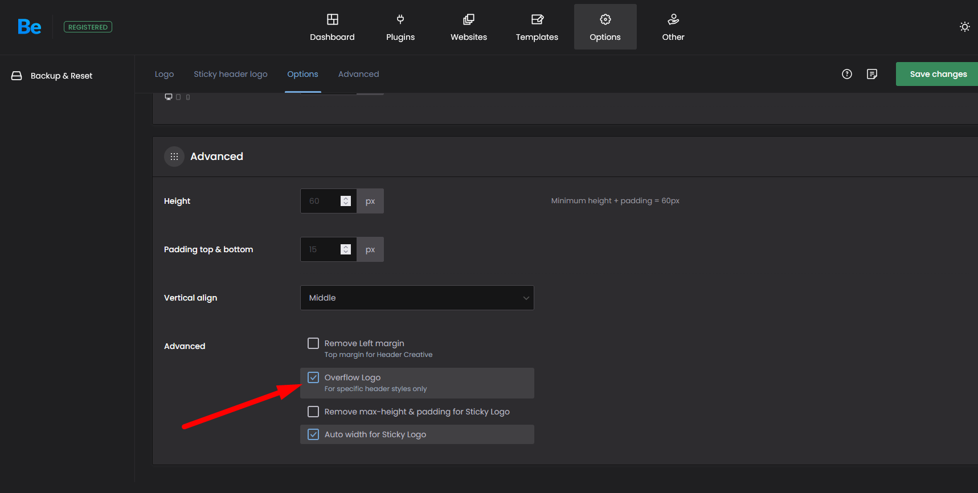
Task: Click the Dashboard grid icon
Action: point(333,19)
